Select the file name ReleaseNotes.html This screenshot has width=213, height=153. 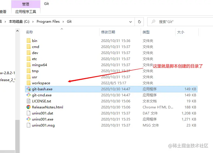pyautogui.click(x=48, y=107)
